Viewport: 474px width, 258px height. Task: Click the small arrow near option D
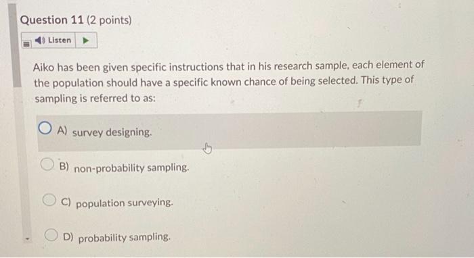point(28,239)
